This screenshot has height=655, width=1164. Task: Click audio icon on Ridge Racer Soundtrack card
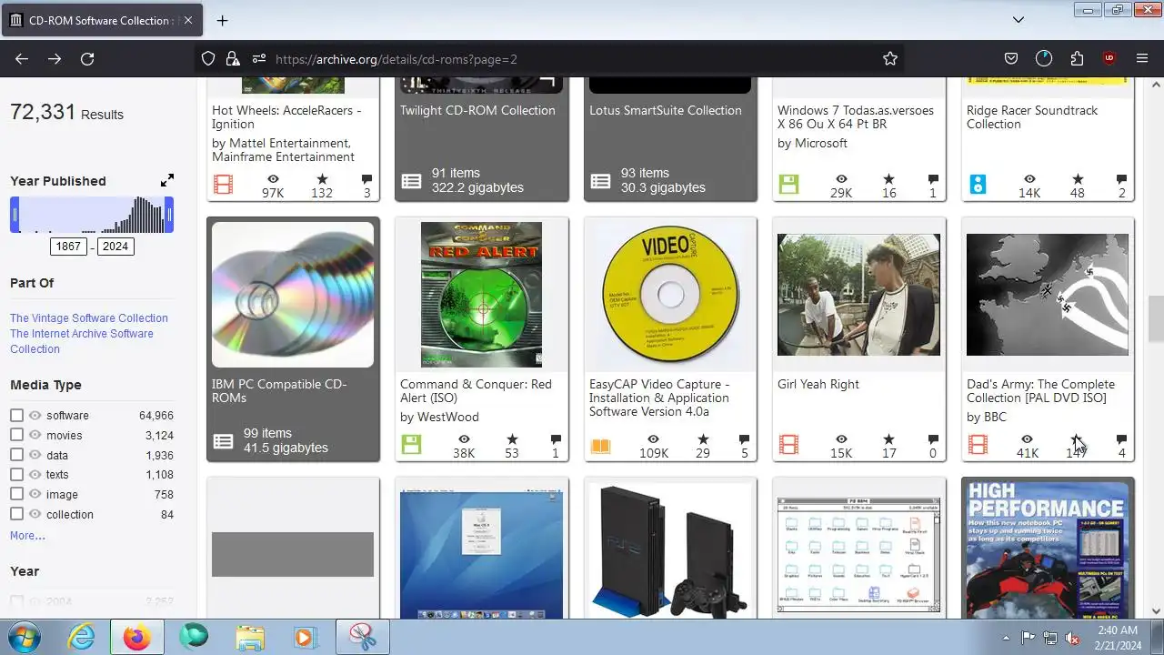tap(978, 185)
